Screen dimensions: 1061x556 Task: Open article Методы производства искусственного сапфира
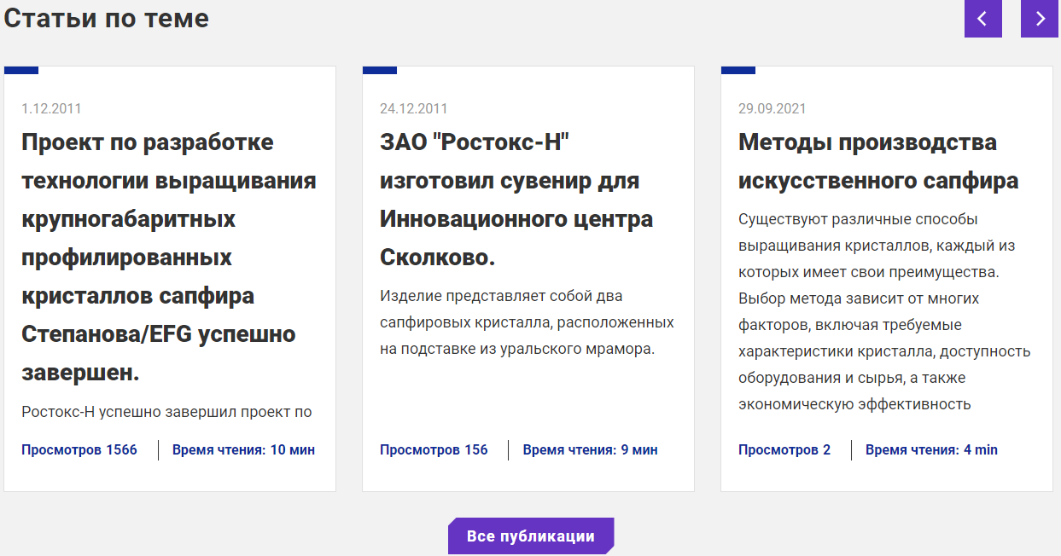tap(878, 161)
